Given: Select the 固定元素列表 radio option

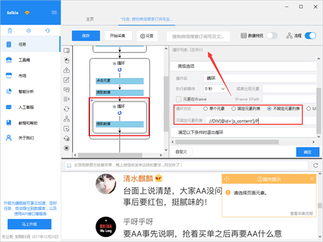Looking at the screenshot, I should click(234, 108).
